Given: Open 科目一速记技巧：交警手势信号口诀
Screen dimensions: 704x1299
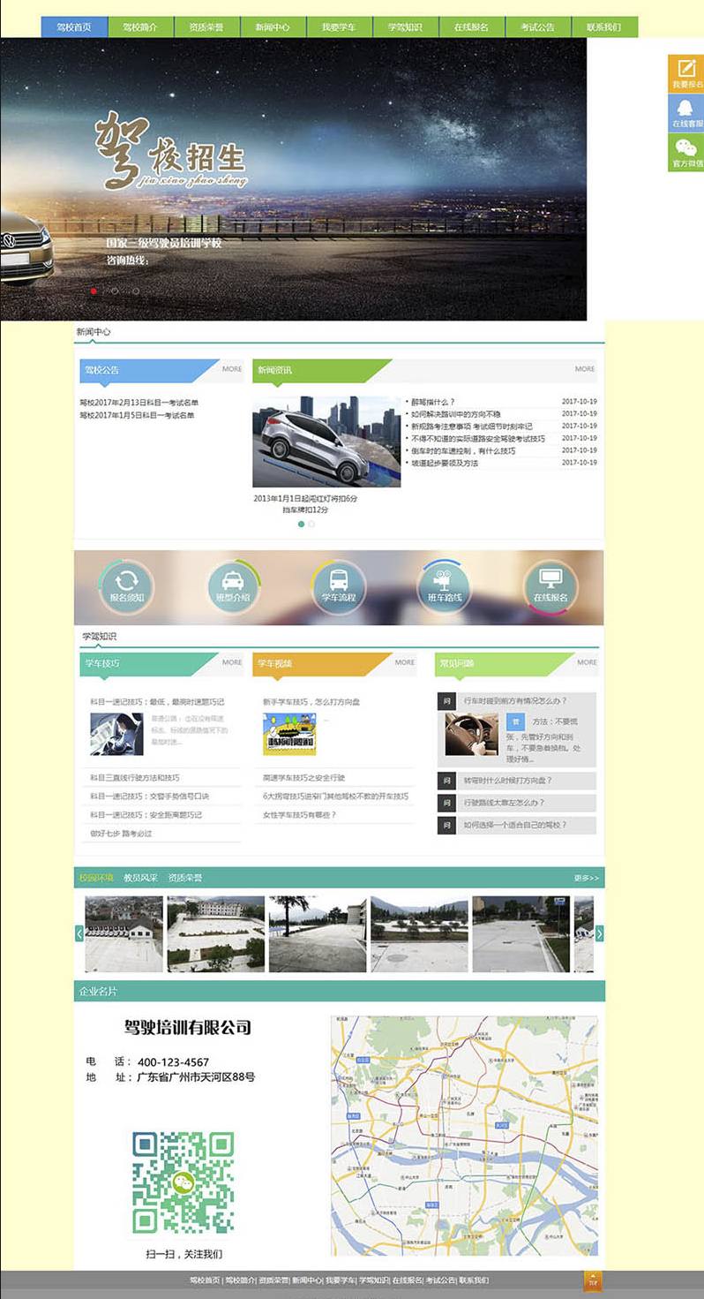Looking at the screenshot, I should (x=149, y=797).
